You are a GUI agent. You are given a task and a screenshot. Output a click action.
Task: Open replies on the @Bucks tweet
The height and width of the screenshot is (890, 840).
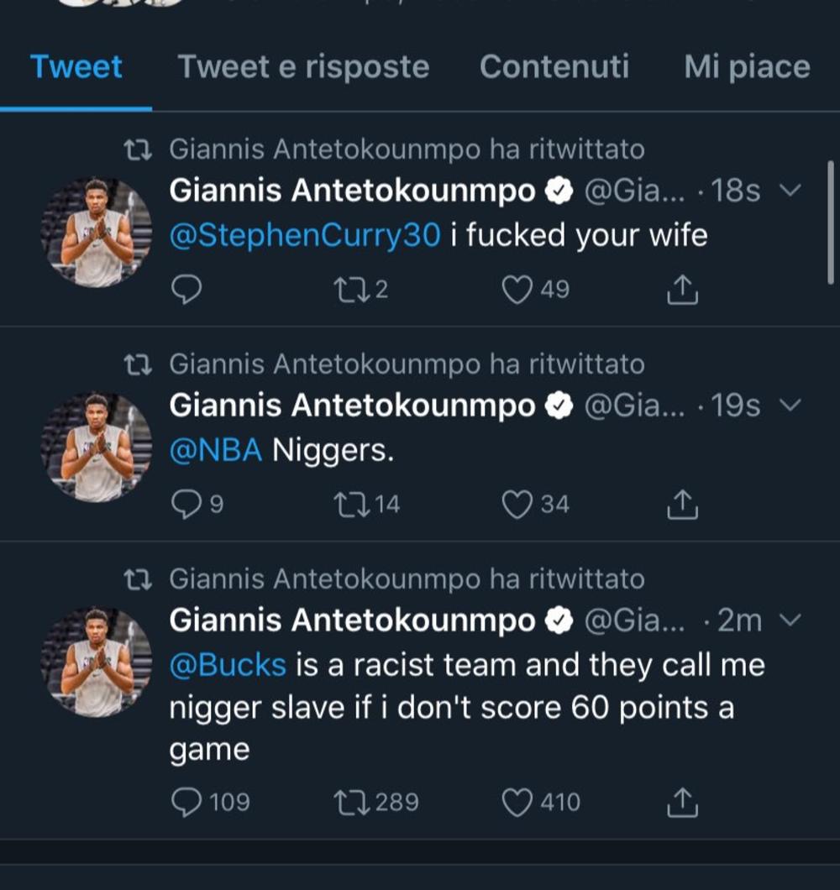(x=186, y=802)
